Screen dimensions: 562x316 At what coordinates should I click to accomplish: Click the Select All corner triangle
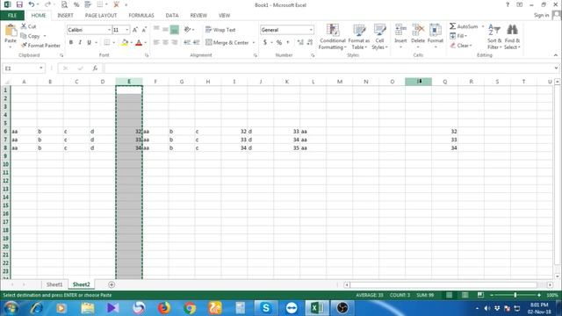tap(6, 82)
